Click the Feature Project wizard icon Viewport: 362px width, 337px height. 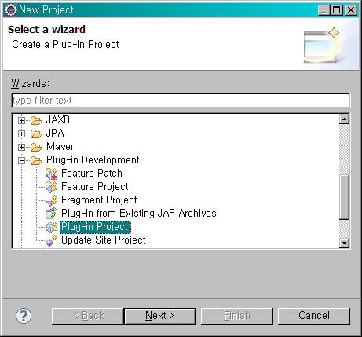tap(51, 187)
